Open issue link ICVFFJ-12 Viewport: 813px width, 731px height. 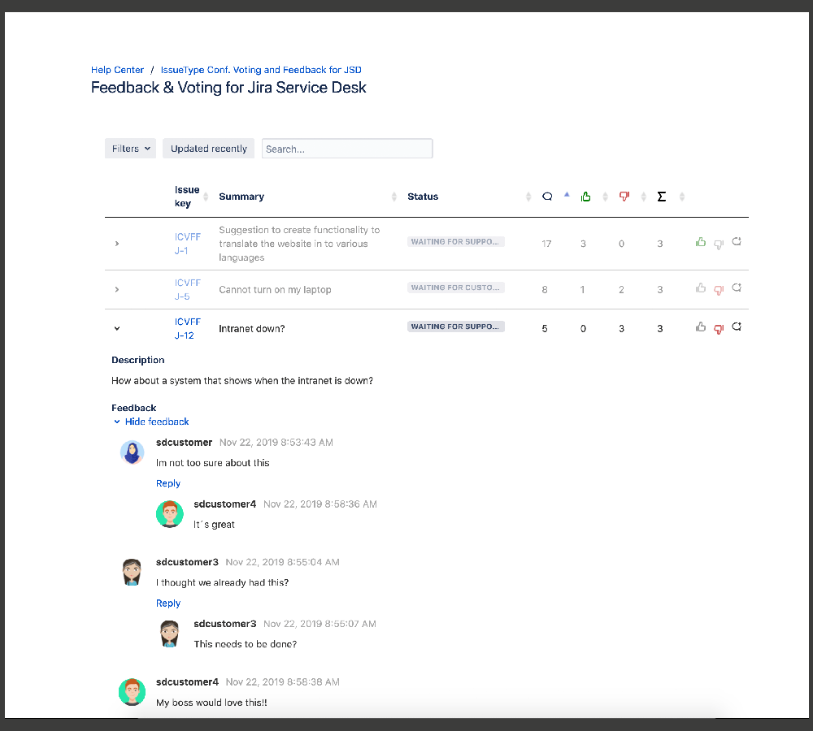pos(187,328)
